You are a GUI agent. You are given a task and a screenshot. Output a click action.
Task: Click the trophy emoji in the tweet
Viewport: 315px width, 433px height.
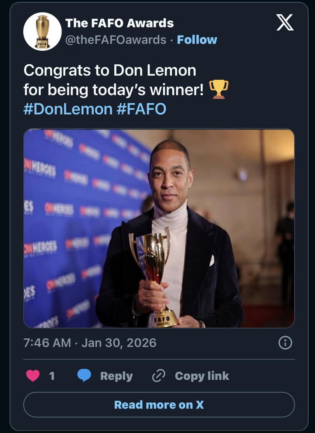click(x=219, y=89)
